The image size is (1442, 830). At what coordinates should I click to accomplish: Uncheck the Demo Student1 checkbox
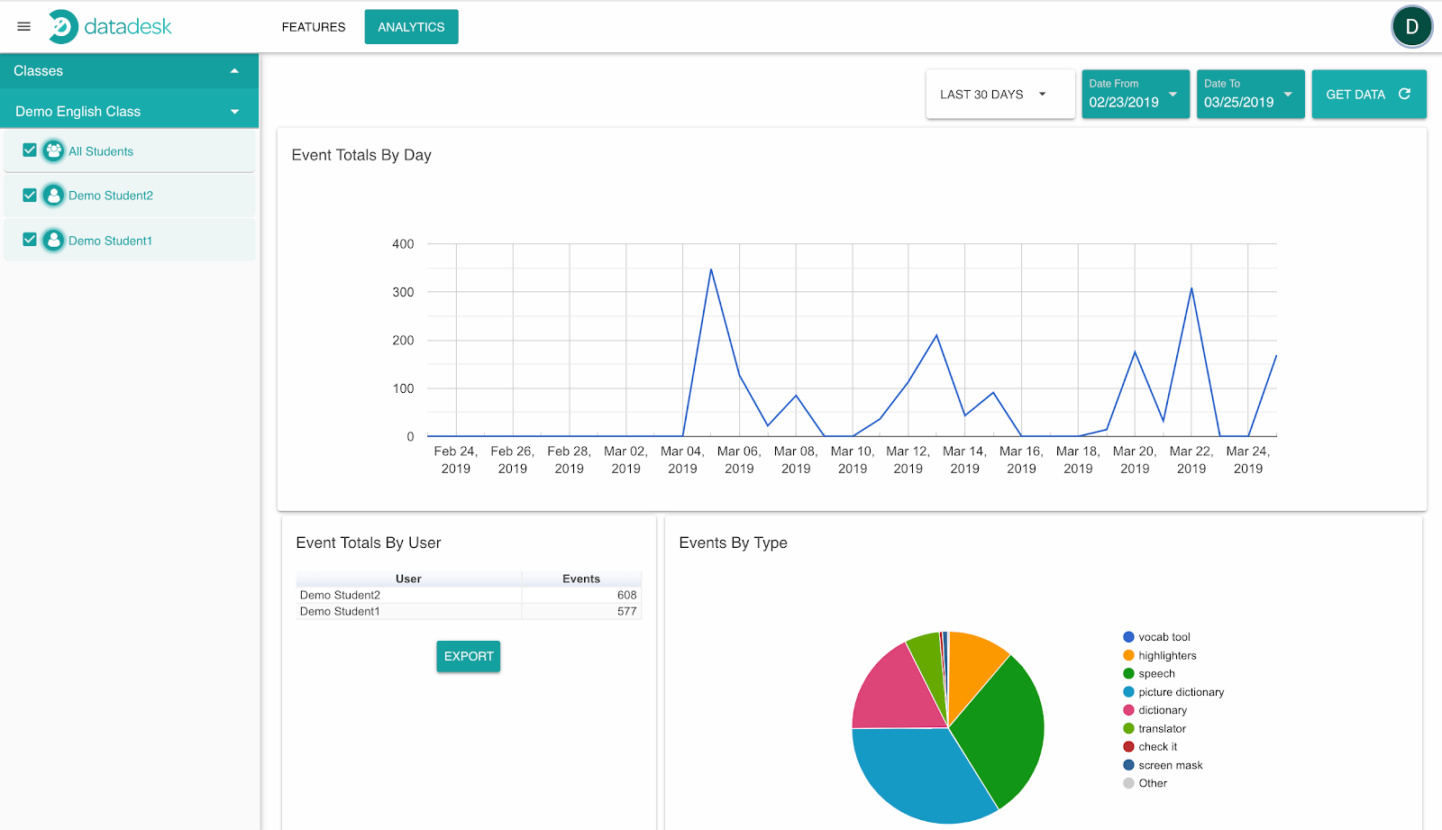coord(30,240)
